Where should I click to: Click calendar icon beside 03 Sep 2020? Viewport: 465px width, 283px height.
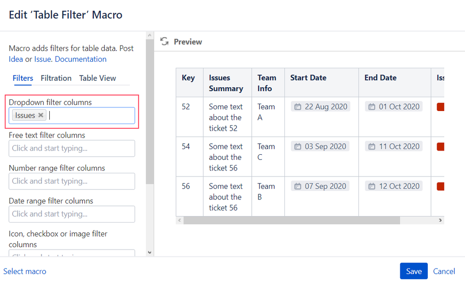[297, 147]
